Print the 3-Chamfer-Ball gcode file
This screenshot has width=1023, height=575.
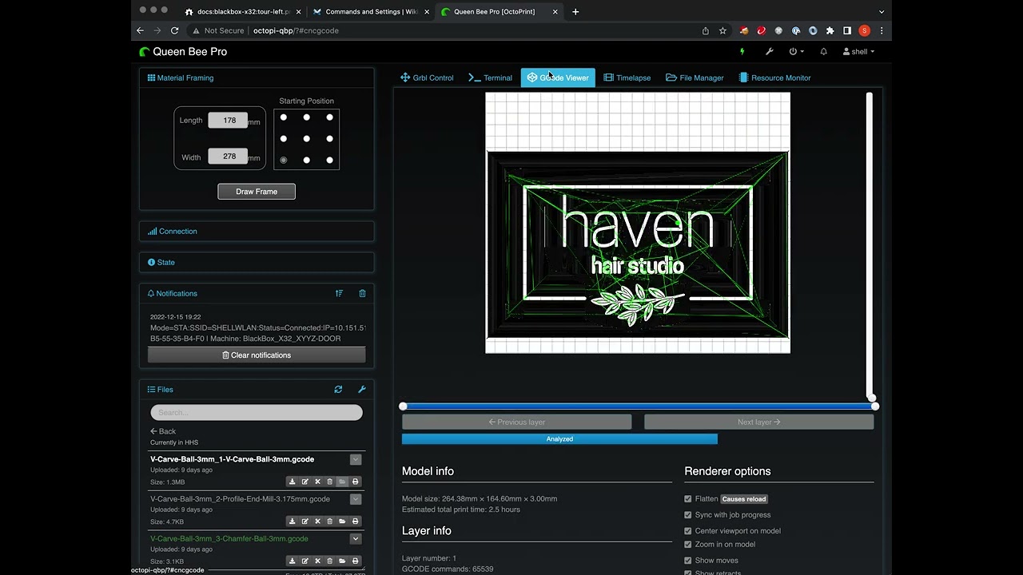[x=356, y=561]
